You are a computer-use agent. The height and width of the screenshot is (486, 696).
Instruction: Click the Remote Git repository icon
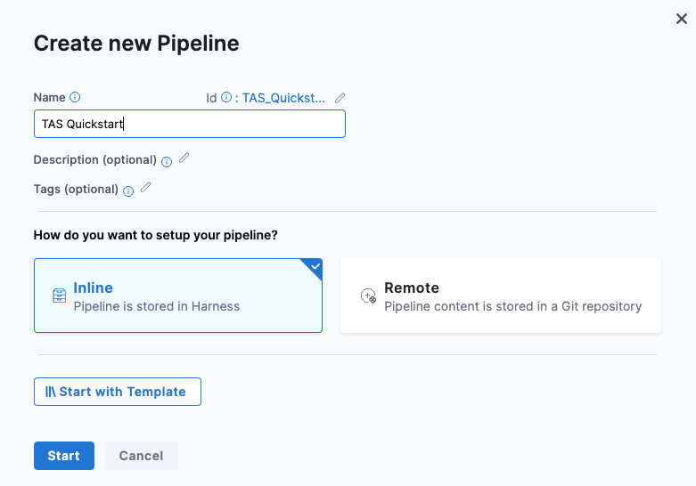pos(368,296)
